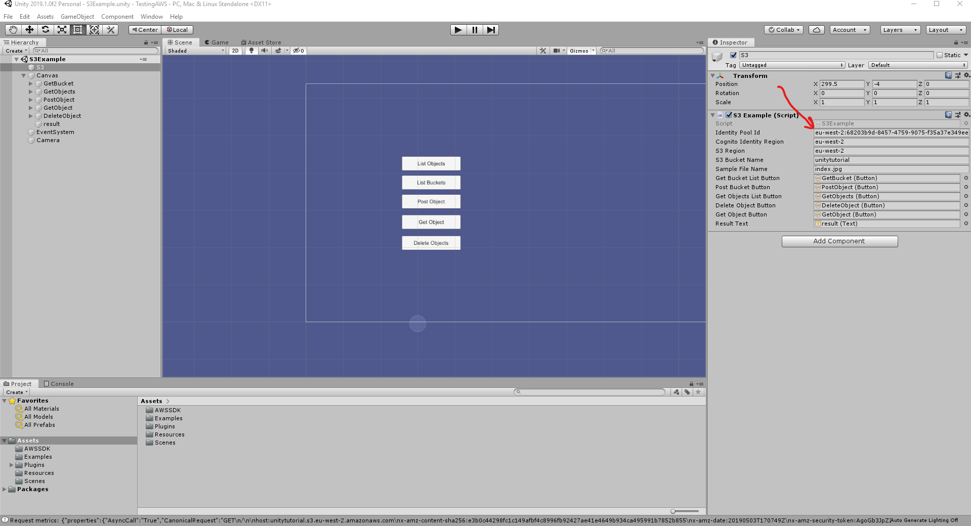
Task: Collapse the Canvas hierarchy node
Action: click(23, 75)
